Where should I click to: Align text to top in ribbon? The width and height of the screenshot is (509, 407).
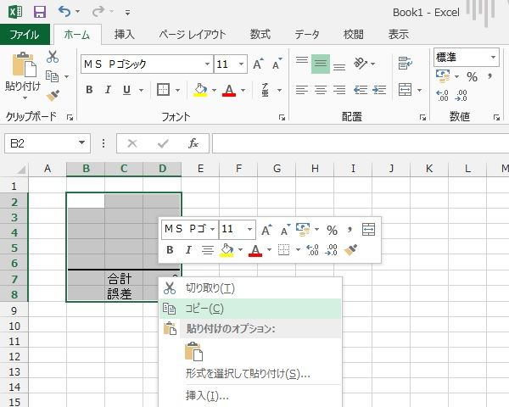[x=302, y=60]
